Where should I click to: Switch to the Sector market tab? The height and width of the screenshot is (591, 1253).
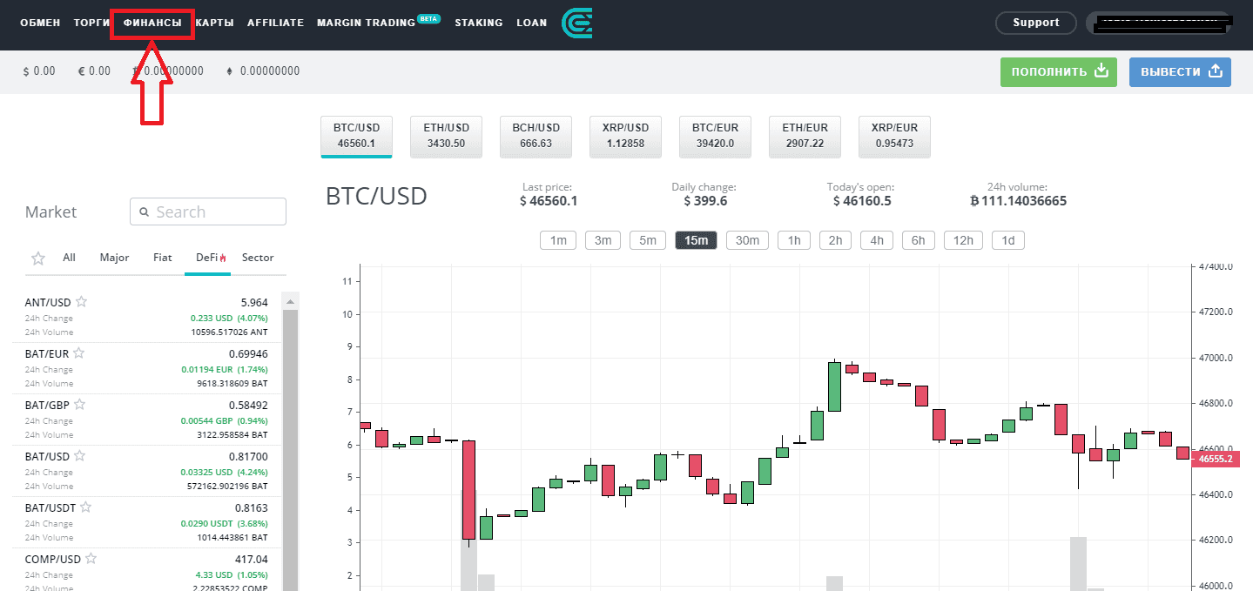point(258,258)
